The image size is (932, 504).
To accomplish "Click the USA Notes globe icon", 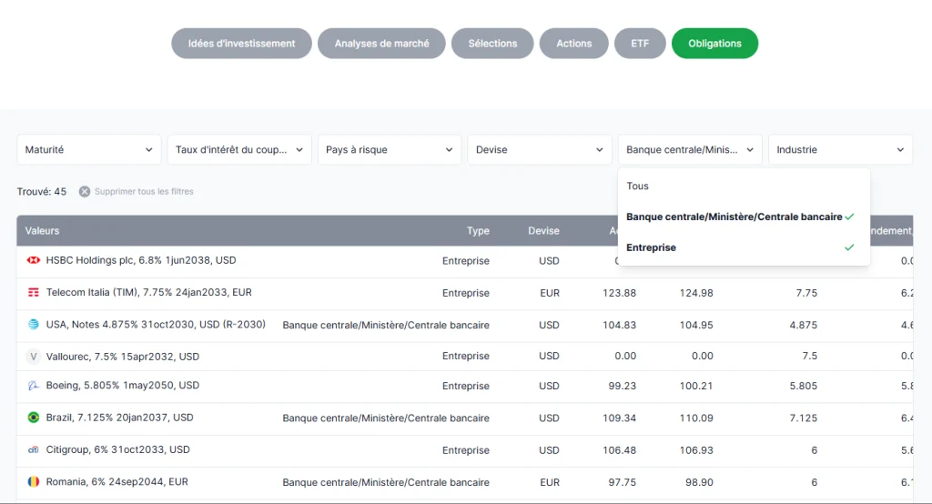I will [x=34, y=325].
